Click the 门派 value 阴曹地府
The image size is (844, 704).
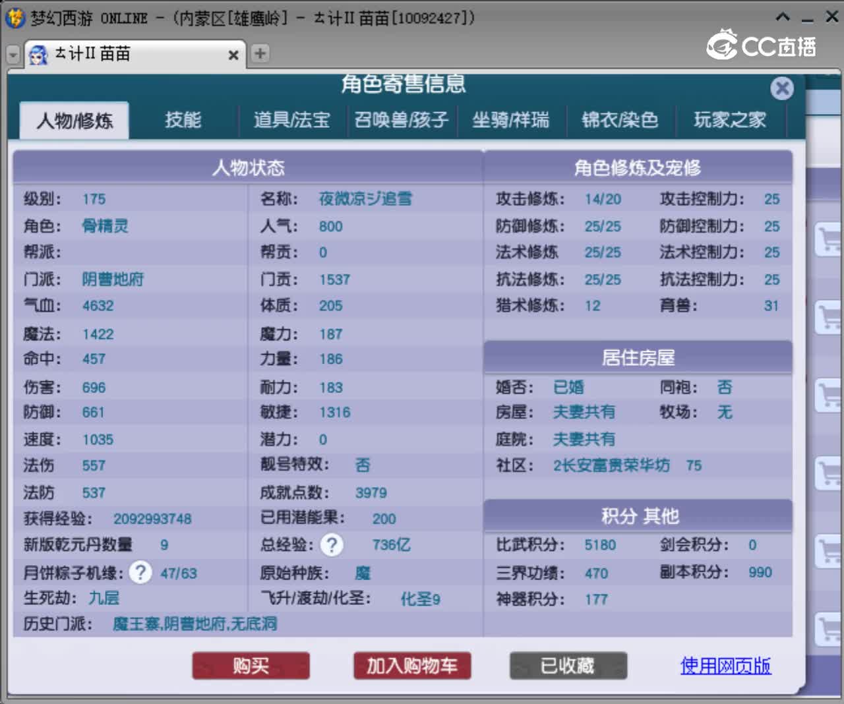113,279
